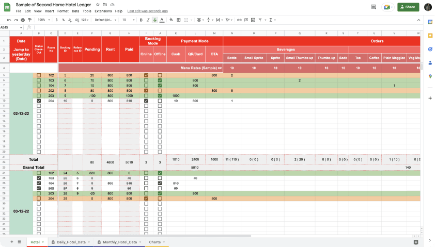This screenshot has height=247, width=435.
Task: Open vertical align dropdown
Action: (x=210, y=20)
